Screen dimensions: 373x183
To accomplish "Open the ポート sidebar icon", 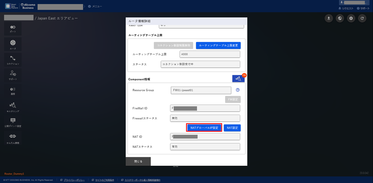I will [x=13, y=28].
